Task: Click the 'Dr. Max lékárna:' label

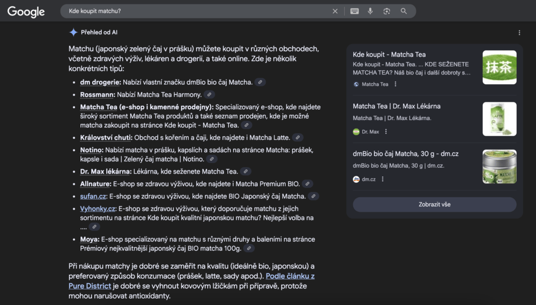Action: pos(106,172)
